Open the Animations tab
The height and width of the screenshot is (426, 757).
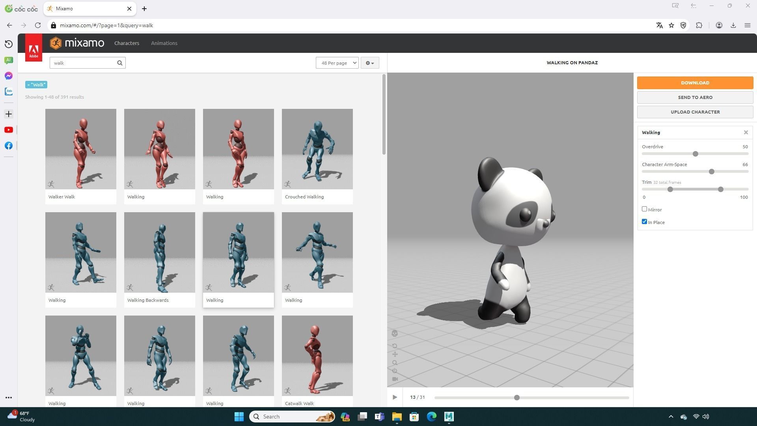coord(164,43)
